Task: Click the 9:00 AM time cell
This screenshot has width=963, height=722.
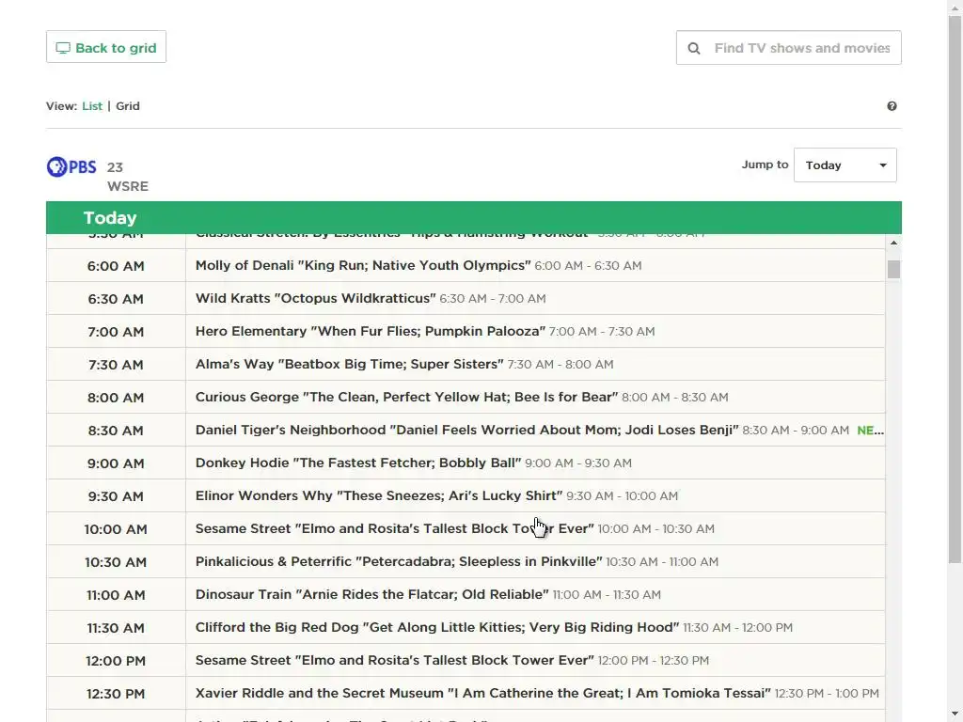Action: point(116,463)
